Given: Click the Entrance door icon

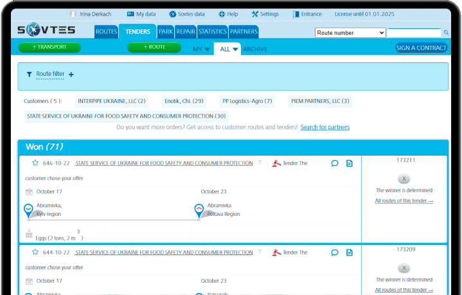Looking at the screenshot, I should tap(296, 14).
